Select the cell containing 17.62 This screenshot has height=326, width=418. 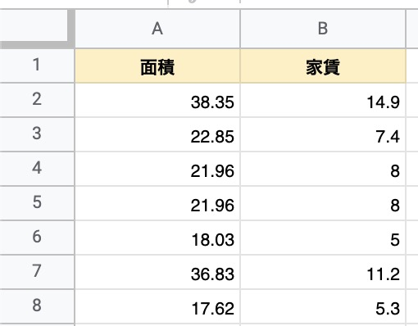point(157,306)
